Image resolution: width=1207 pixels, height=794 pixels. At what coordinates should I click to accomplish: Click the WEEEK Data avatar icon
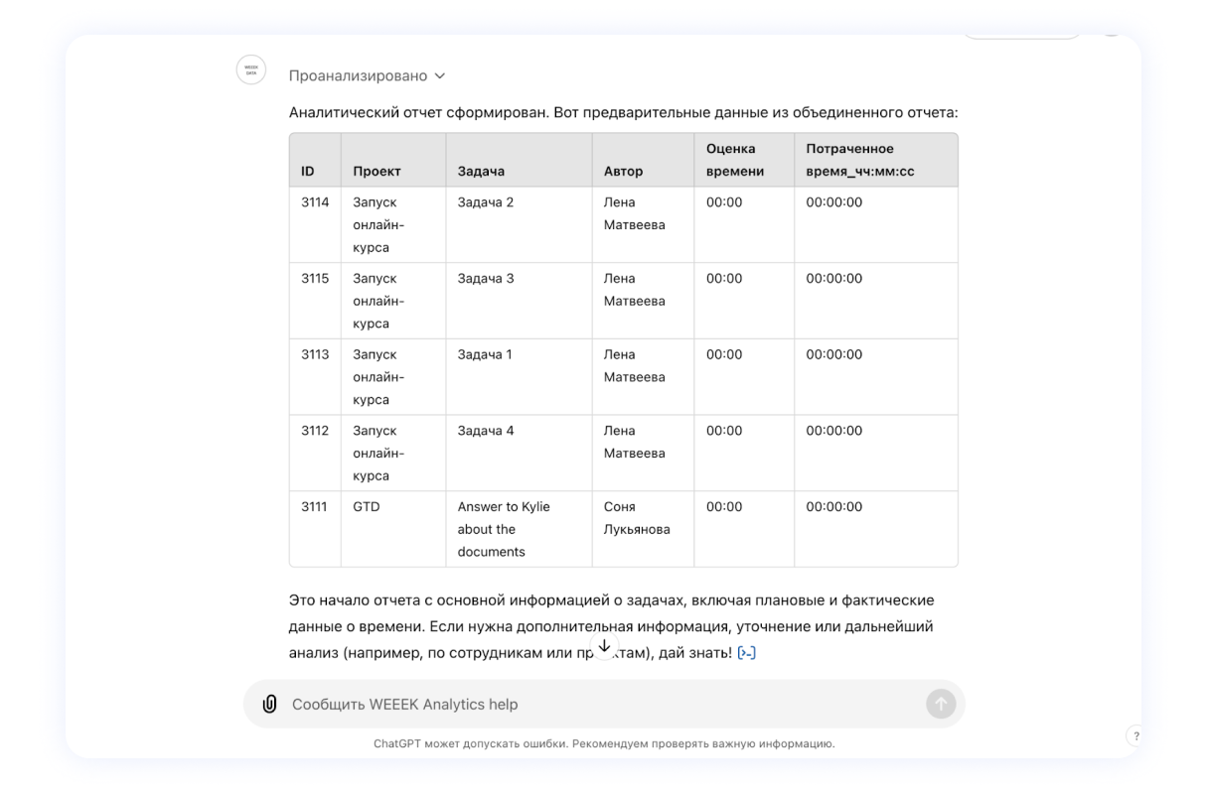(249, 69)
